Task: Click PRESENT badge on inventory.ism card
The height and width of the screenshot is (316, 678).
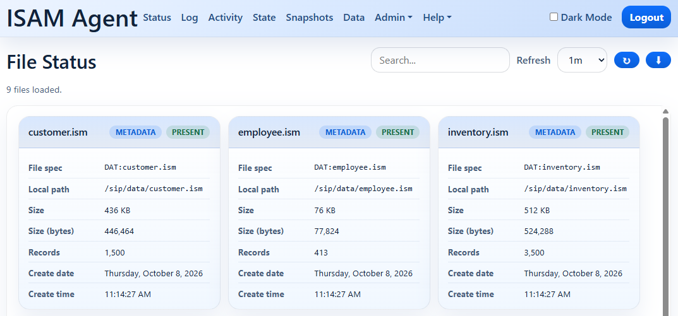Action: pos(607,132)
